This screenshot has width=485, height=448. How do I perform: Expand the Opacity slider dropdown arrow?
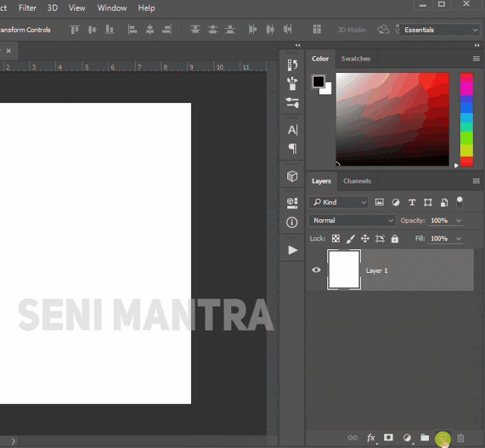(x=458, y=221)
